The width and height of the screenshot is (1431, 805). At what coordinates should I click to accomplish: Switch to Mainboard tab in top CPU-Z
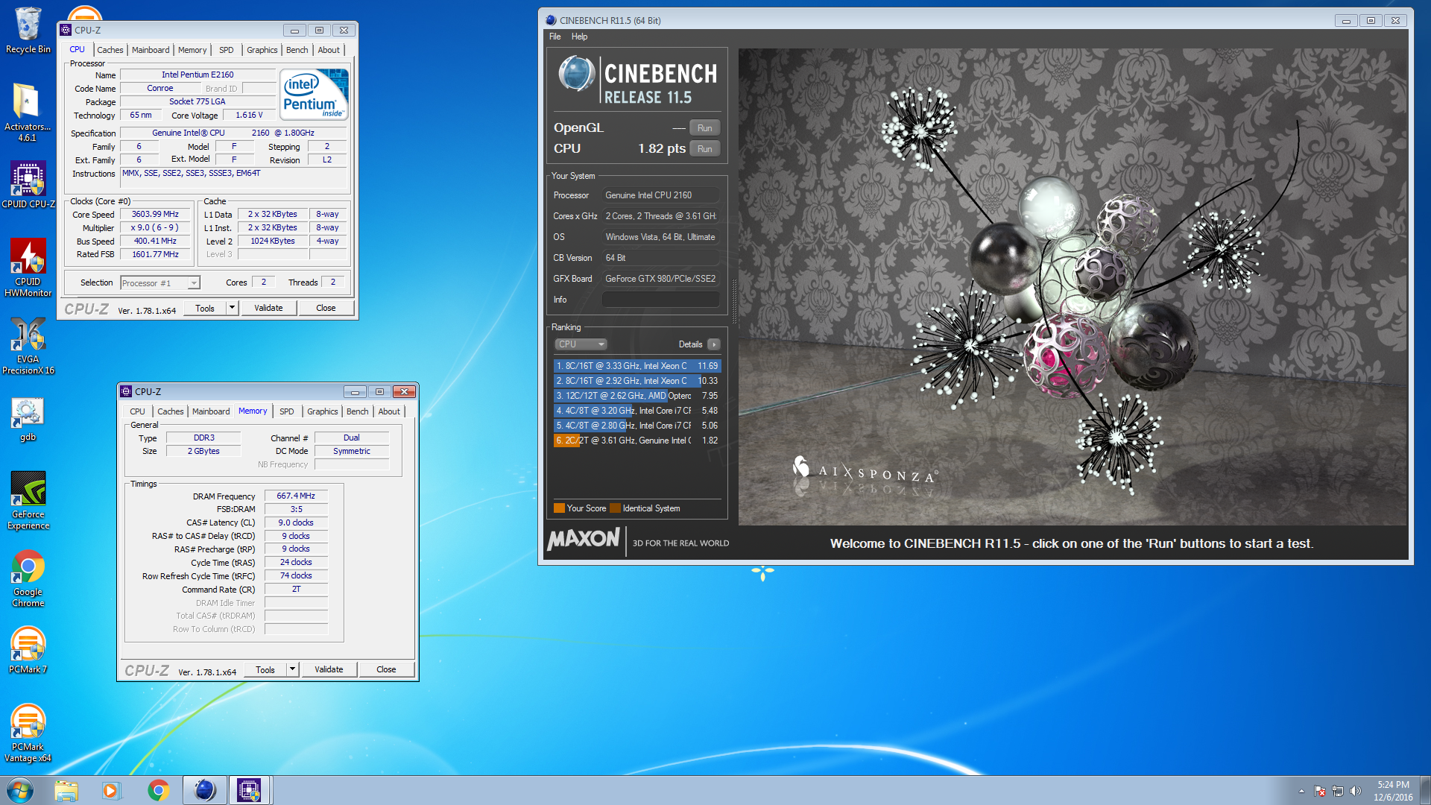[x=151, y=50]
